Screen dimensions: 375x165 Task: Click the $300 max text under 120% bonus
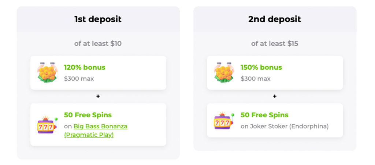79,78
